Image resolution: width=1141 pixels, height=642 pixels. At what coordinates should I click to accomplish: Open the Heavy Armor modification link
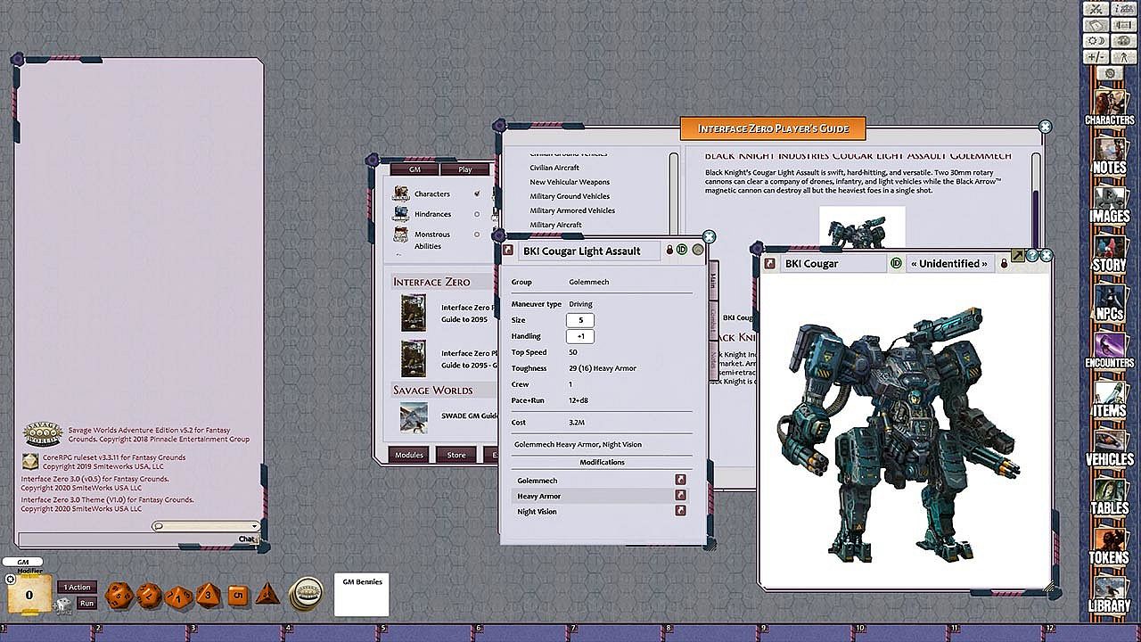[x=680, y=496]
